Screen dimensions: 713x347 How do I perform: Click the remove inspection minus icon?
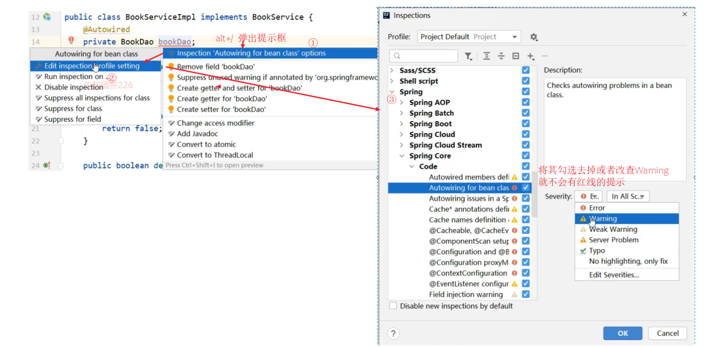pos(545,56)
